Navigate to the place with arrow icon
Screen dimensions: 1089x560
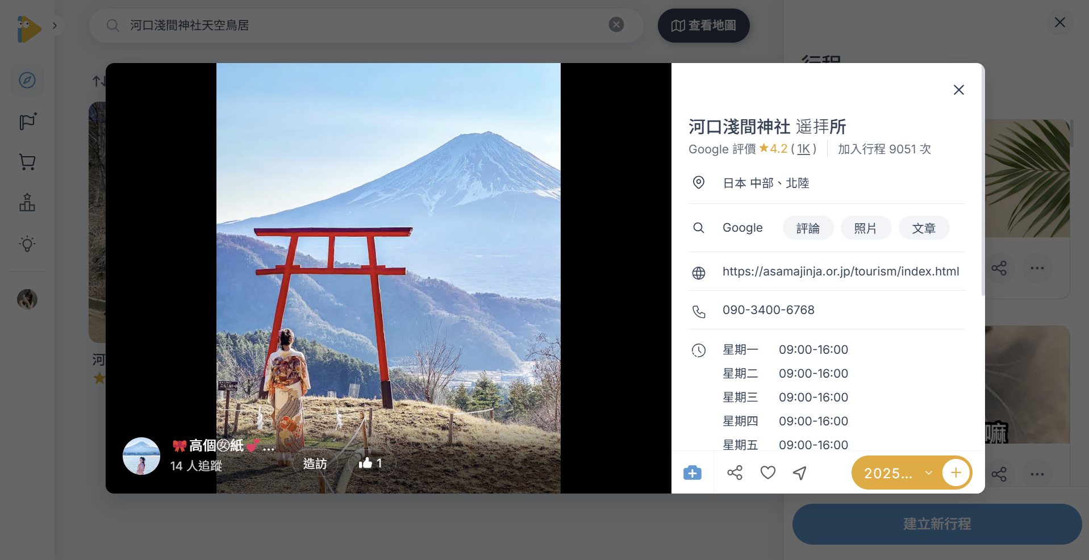800,473
